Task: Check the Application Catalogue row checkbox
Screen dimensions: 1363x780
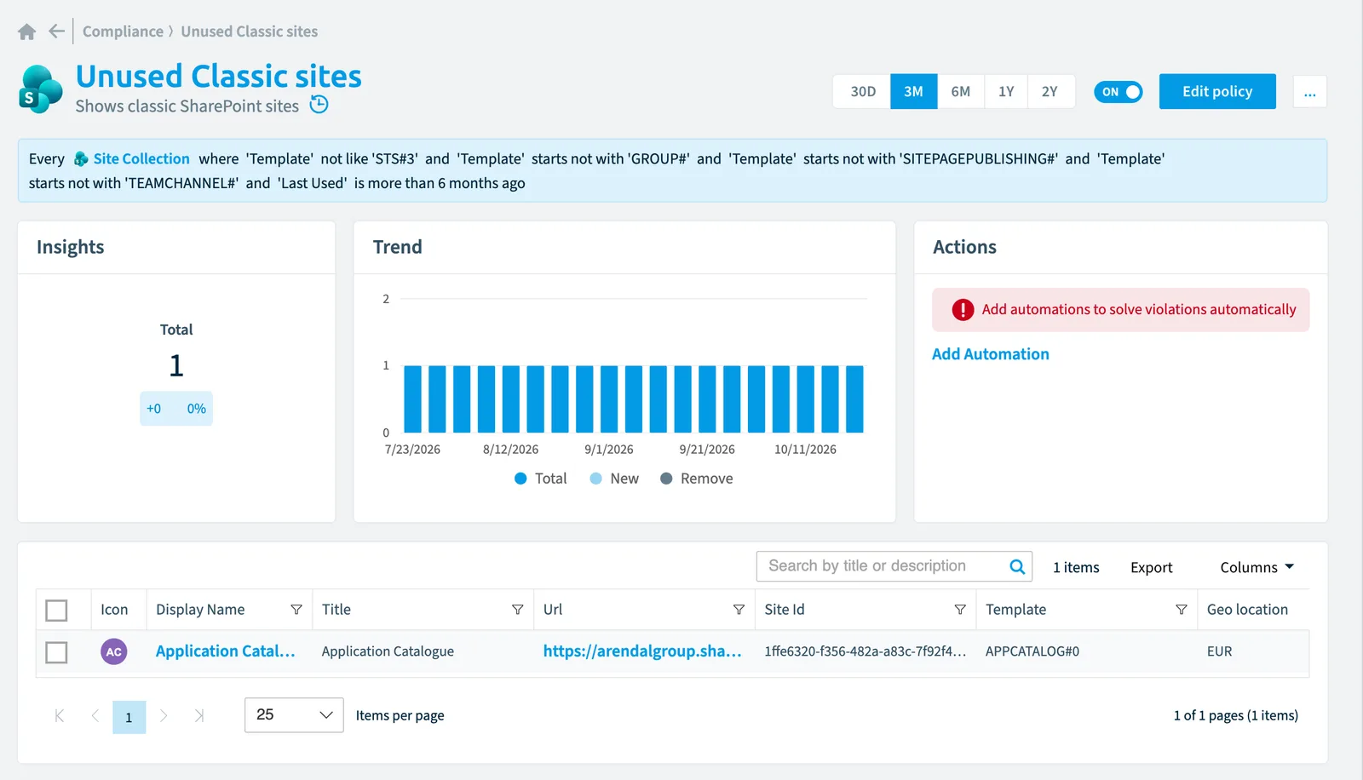Action: (56, 652)
